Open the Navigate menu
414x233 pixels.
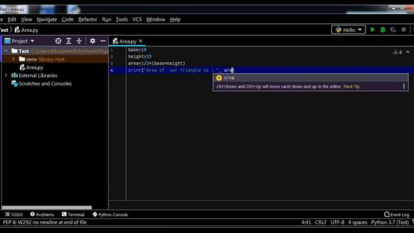pyautogui.click(x=47, y=19)
